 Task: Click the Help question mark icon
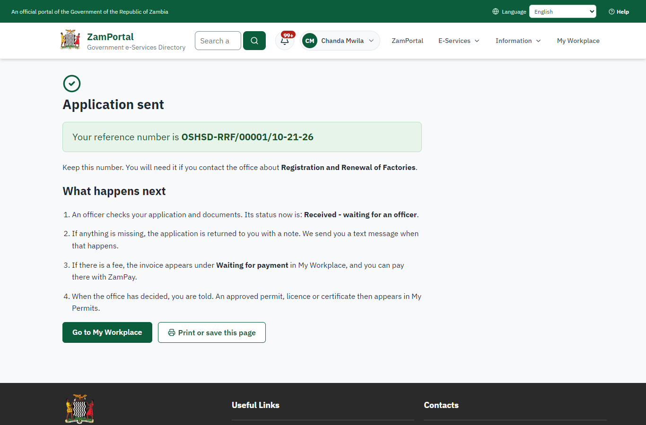click(611, 11)
